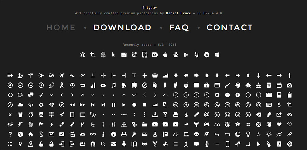The height and width of the screenshot is (150, 307).
Task: Click the Entypo+ site title
Action: point(153,7)
